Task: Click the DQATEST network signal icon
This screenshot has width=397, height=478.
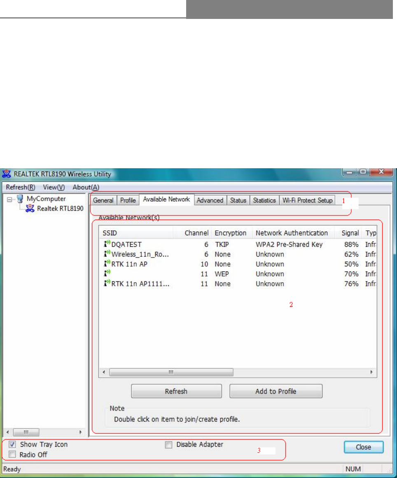Action: point(107,244)
